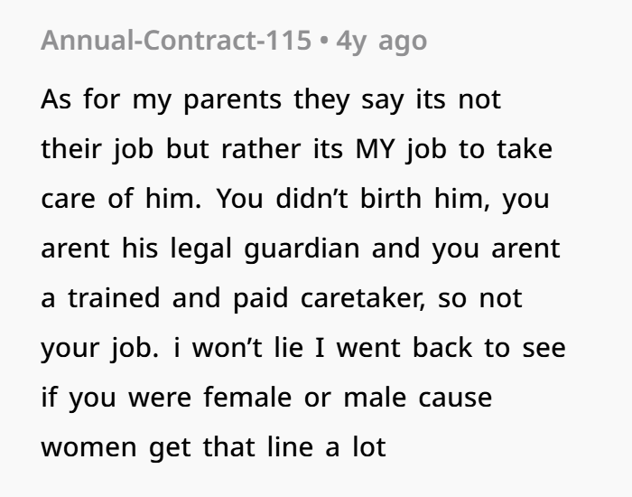Click the final words "a lot"

tap(356, 447)
